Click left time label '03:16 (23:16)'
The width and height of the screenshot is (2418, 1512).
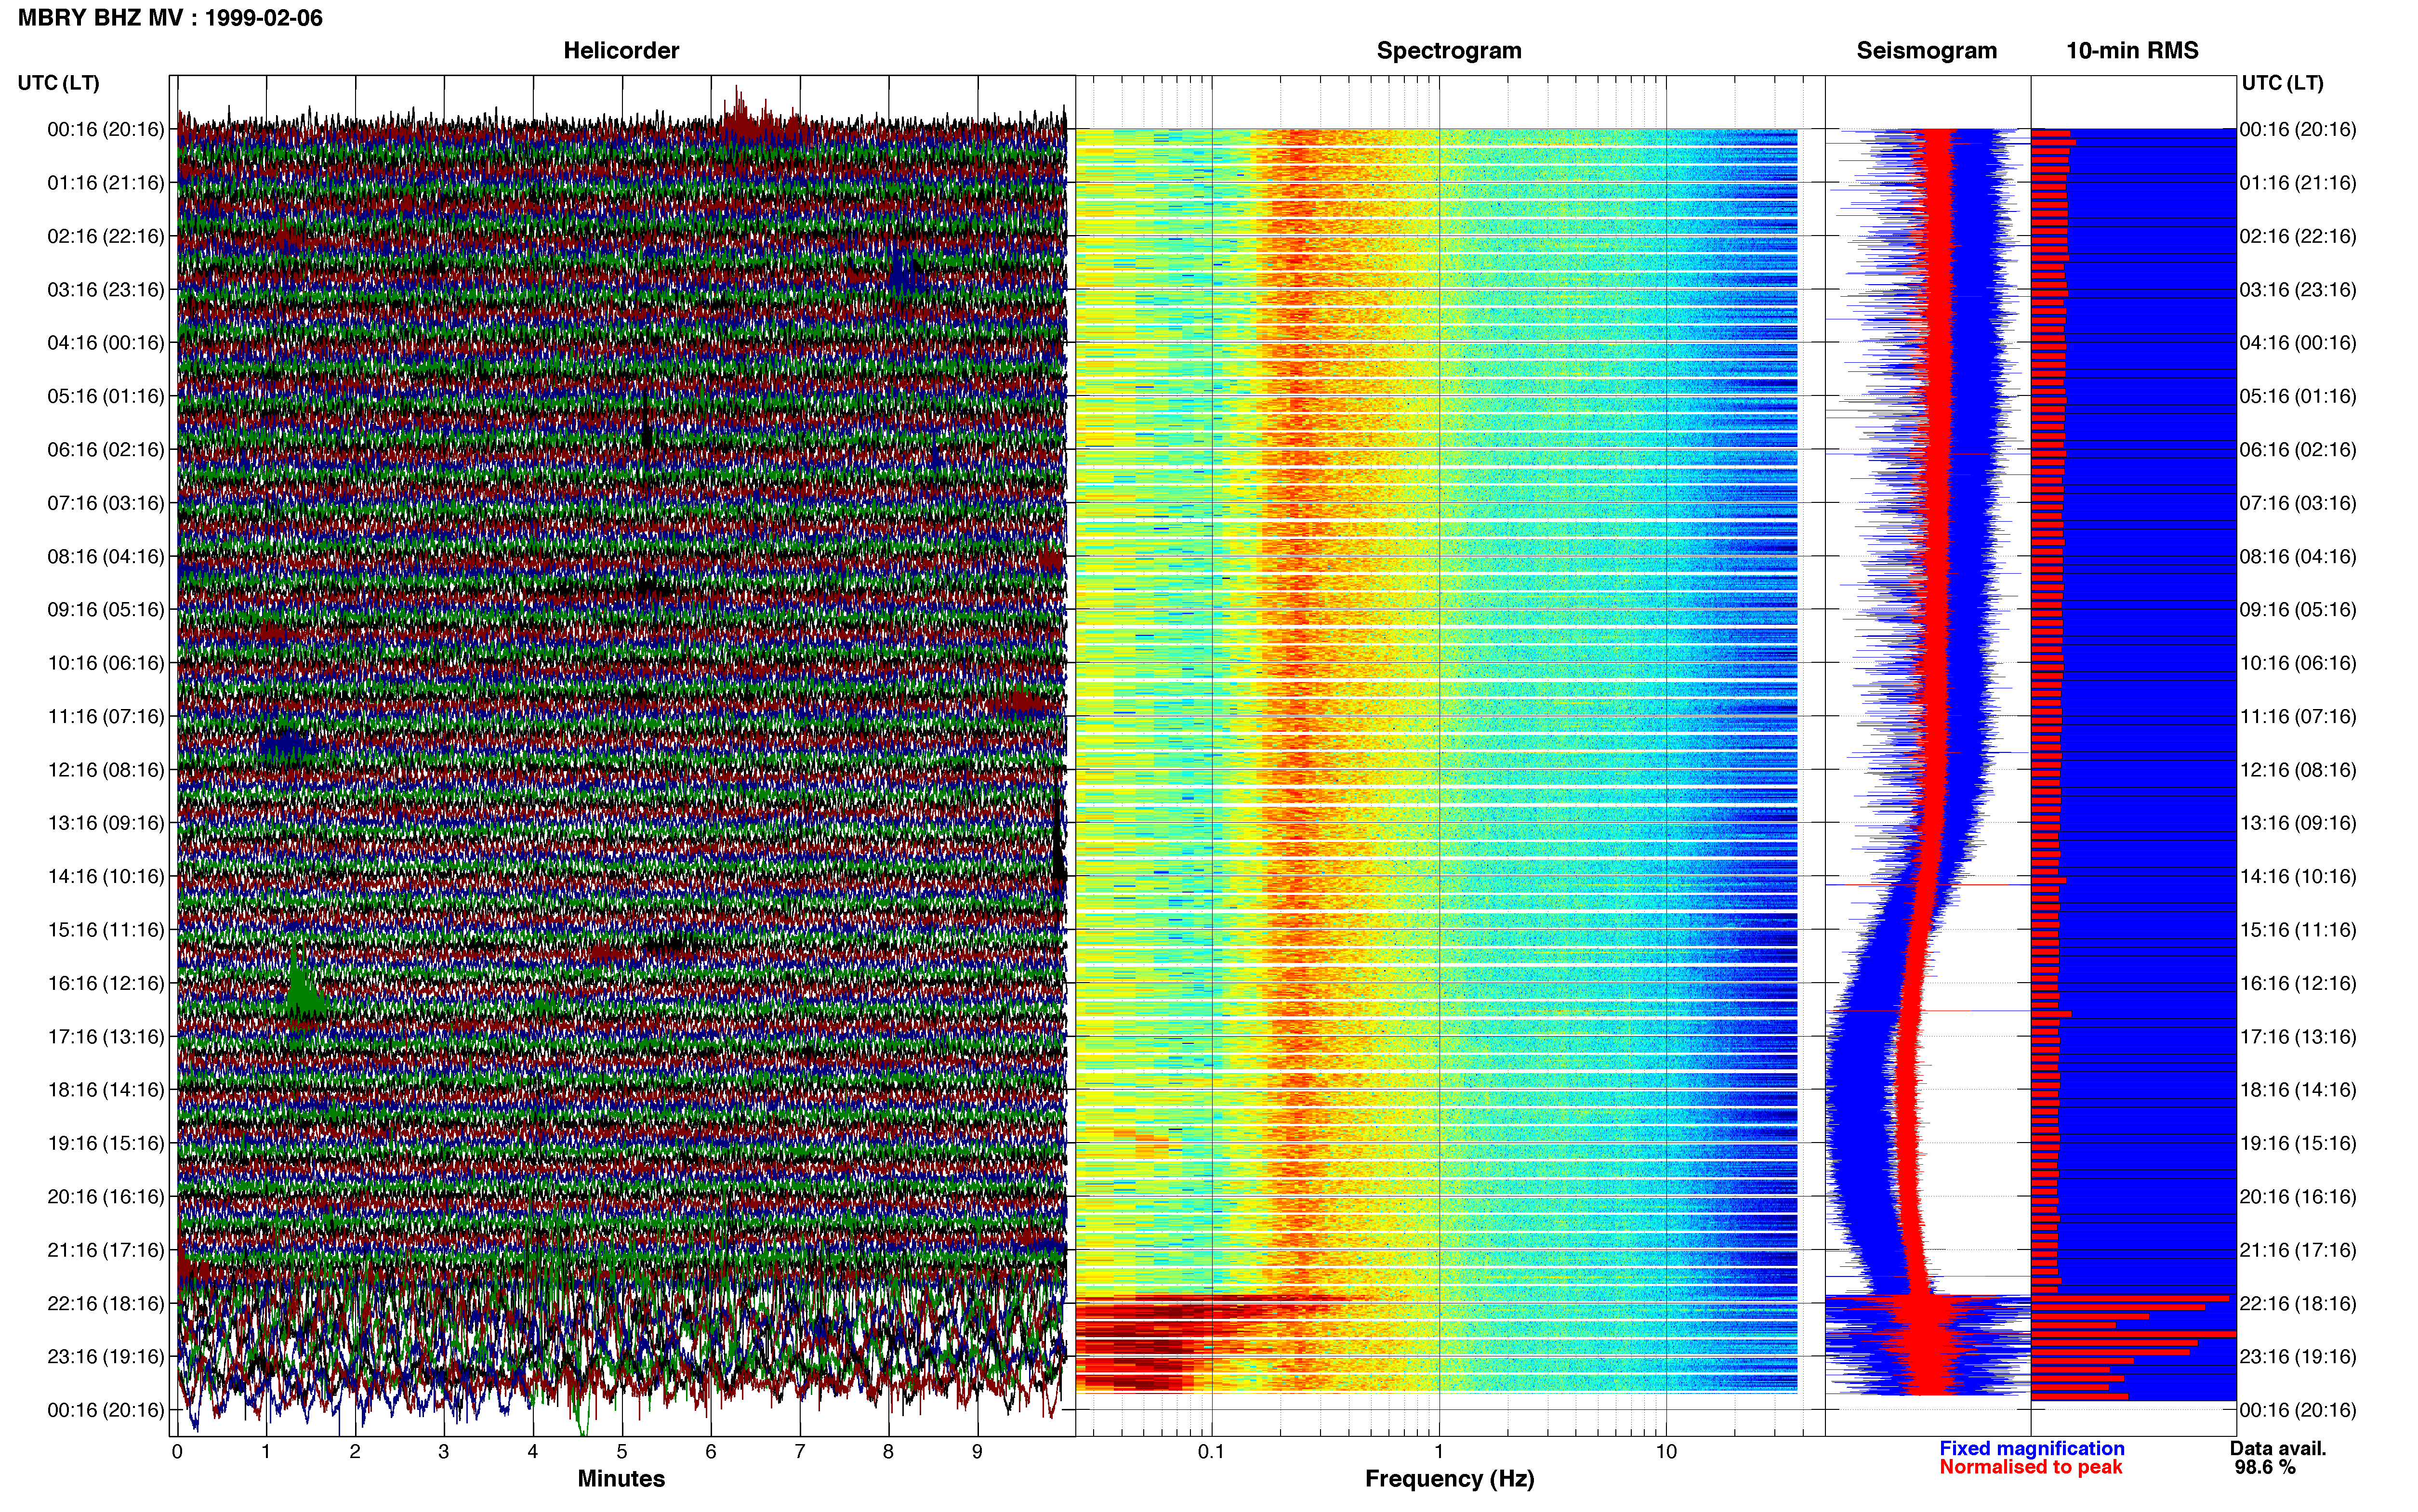(x=106, y=290)
